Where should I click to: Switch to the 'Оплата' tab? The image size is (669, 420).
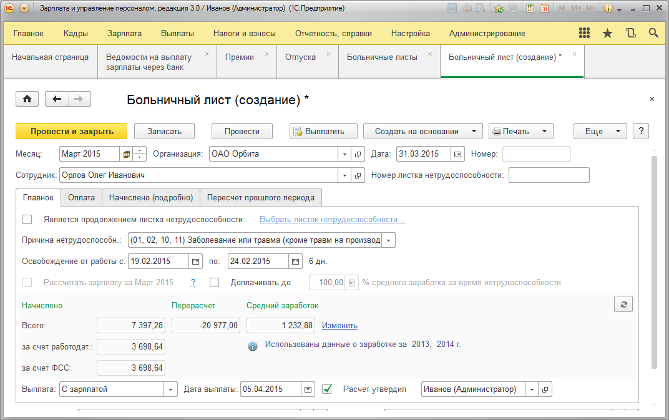tap(81, 198)
